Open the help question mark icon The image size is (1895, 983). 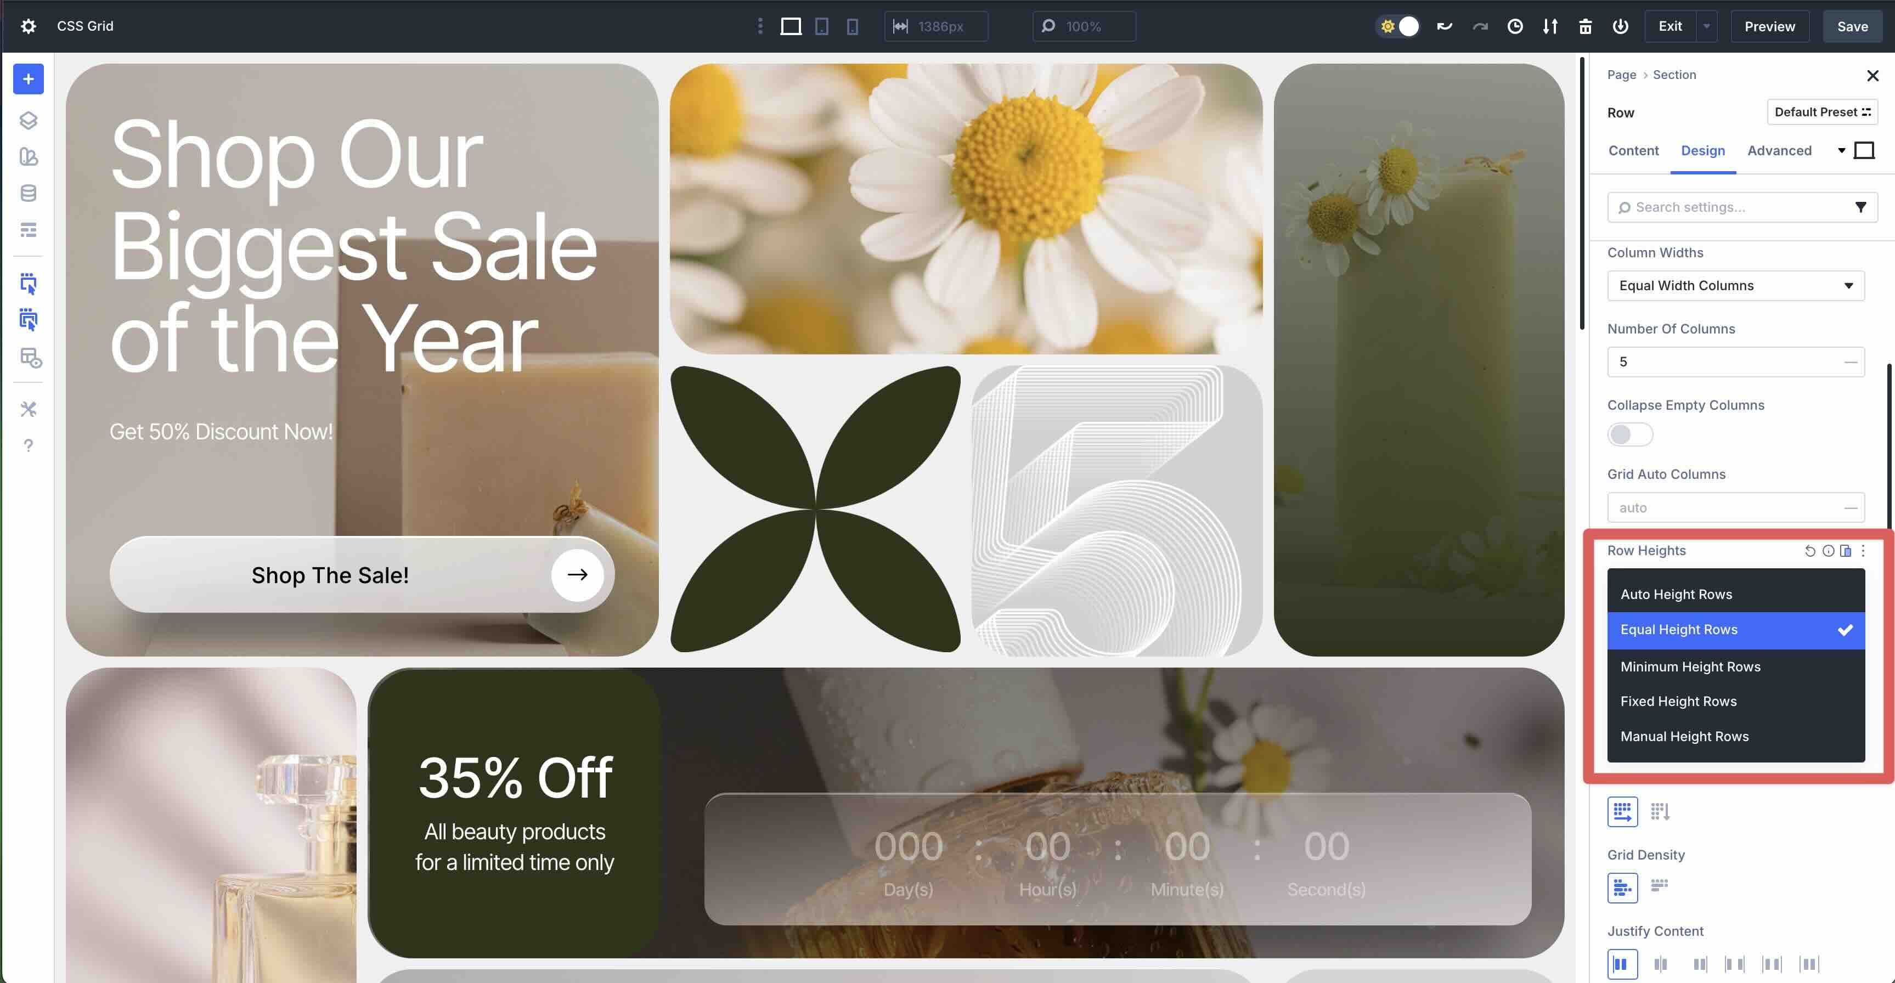(x=28, y=446)
